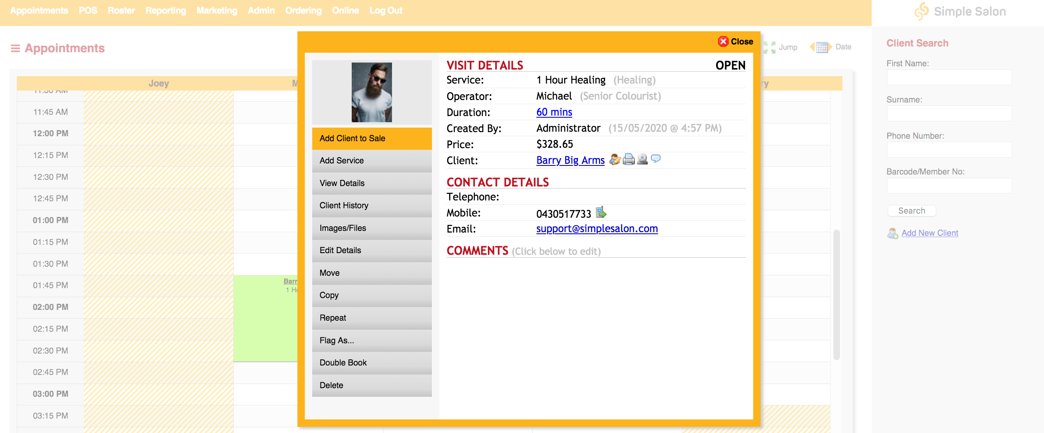The height and width of the screenshot is (433, 1044).
Task: Close the appointment popup with the red X
Action: click(x=724, y=41)
